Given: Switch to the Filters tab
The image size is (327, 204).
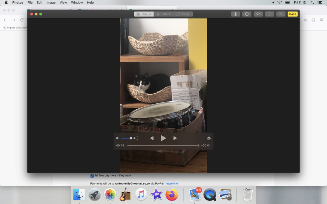Looking at the screenshot, I should (x=163, y=14).
